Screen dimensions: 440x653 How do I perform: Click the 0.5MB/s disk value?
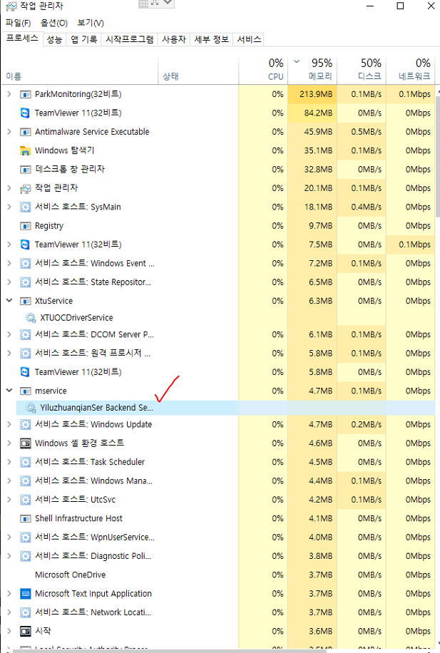[367, 132]
